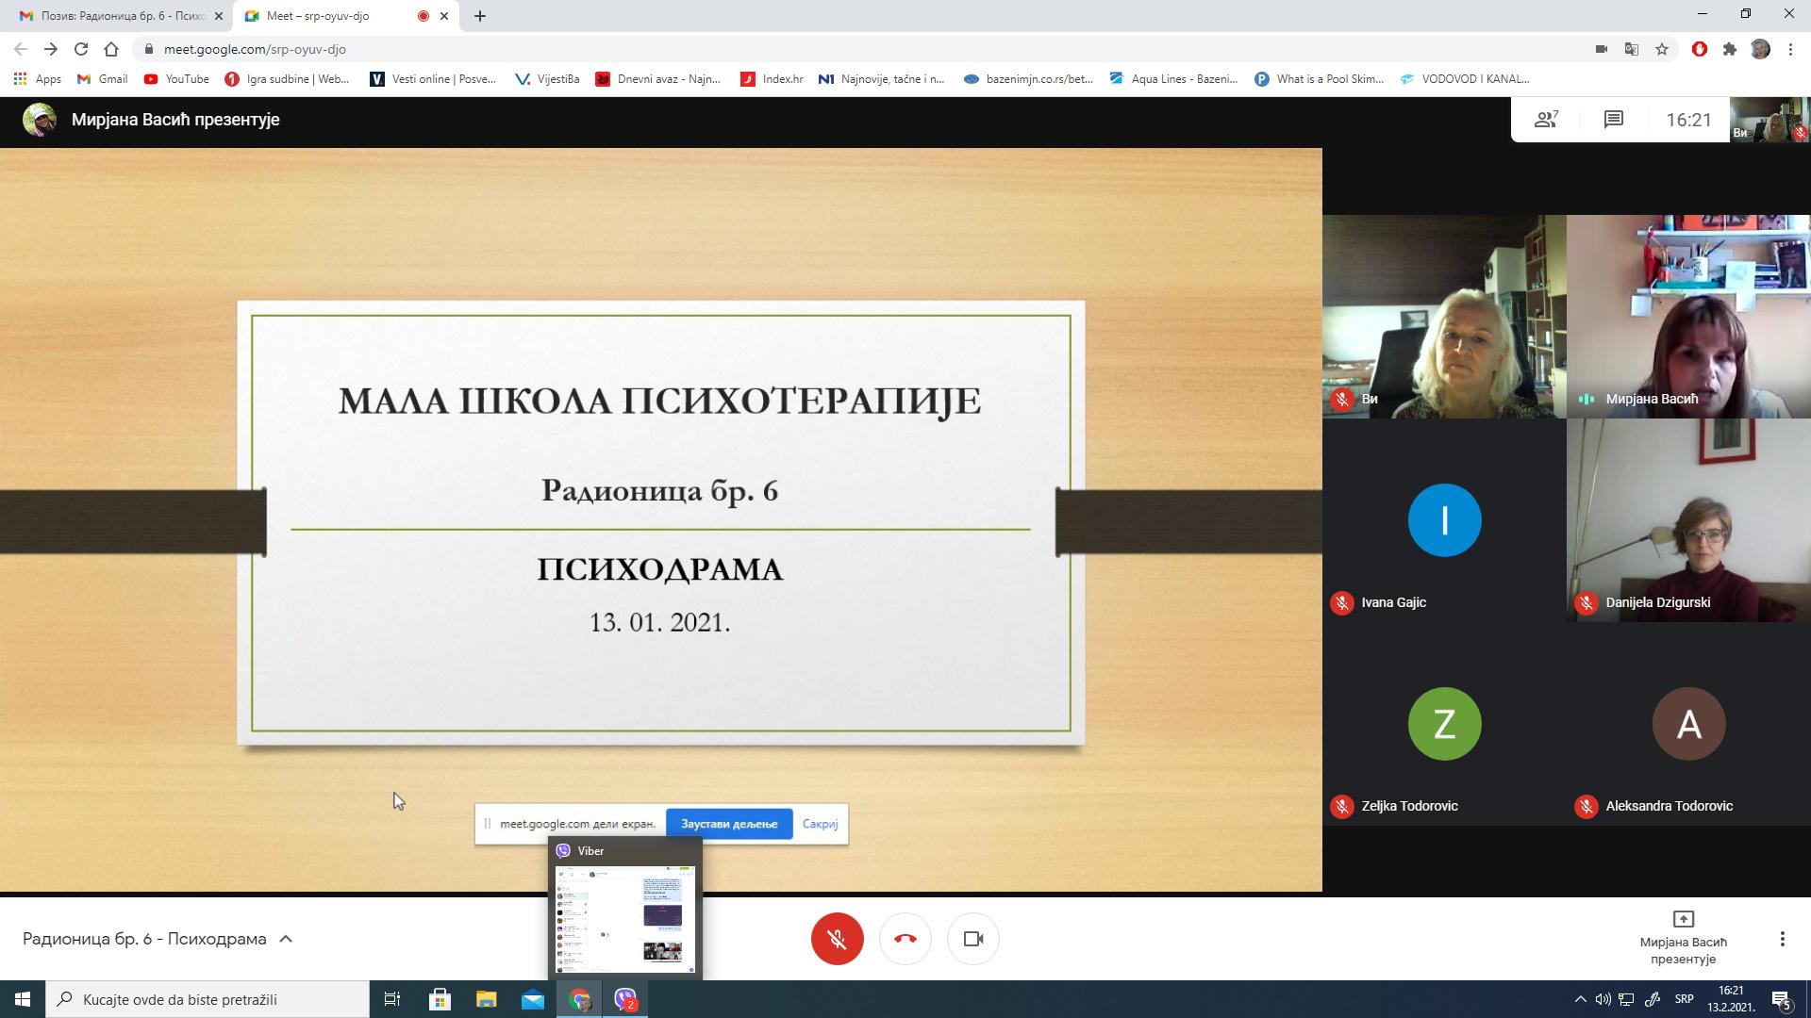
Task: Toggle the camera off button
Action: [972, 939]
